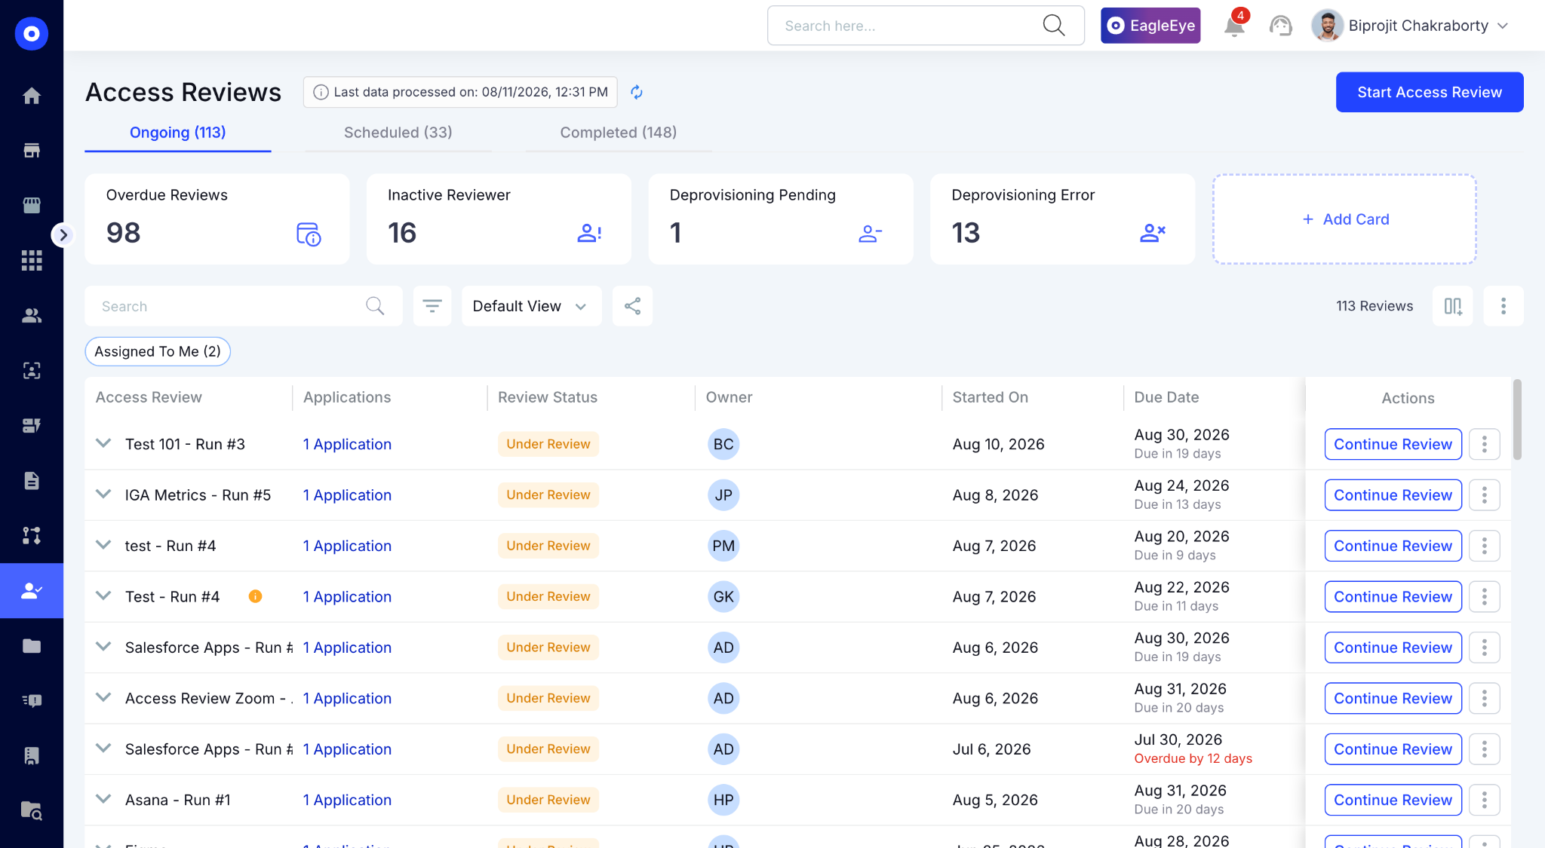Toggle the Assigned To Me filter chip
1545x848 pixels.
coord(158,351)
